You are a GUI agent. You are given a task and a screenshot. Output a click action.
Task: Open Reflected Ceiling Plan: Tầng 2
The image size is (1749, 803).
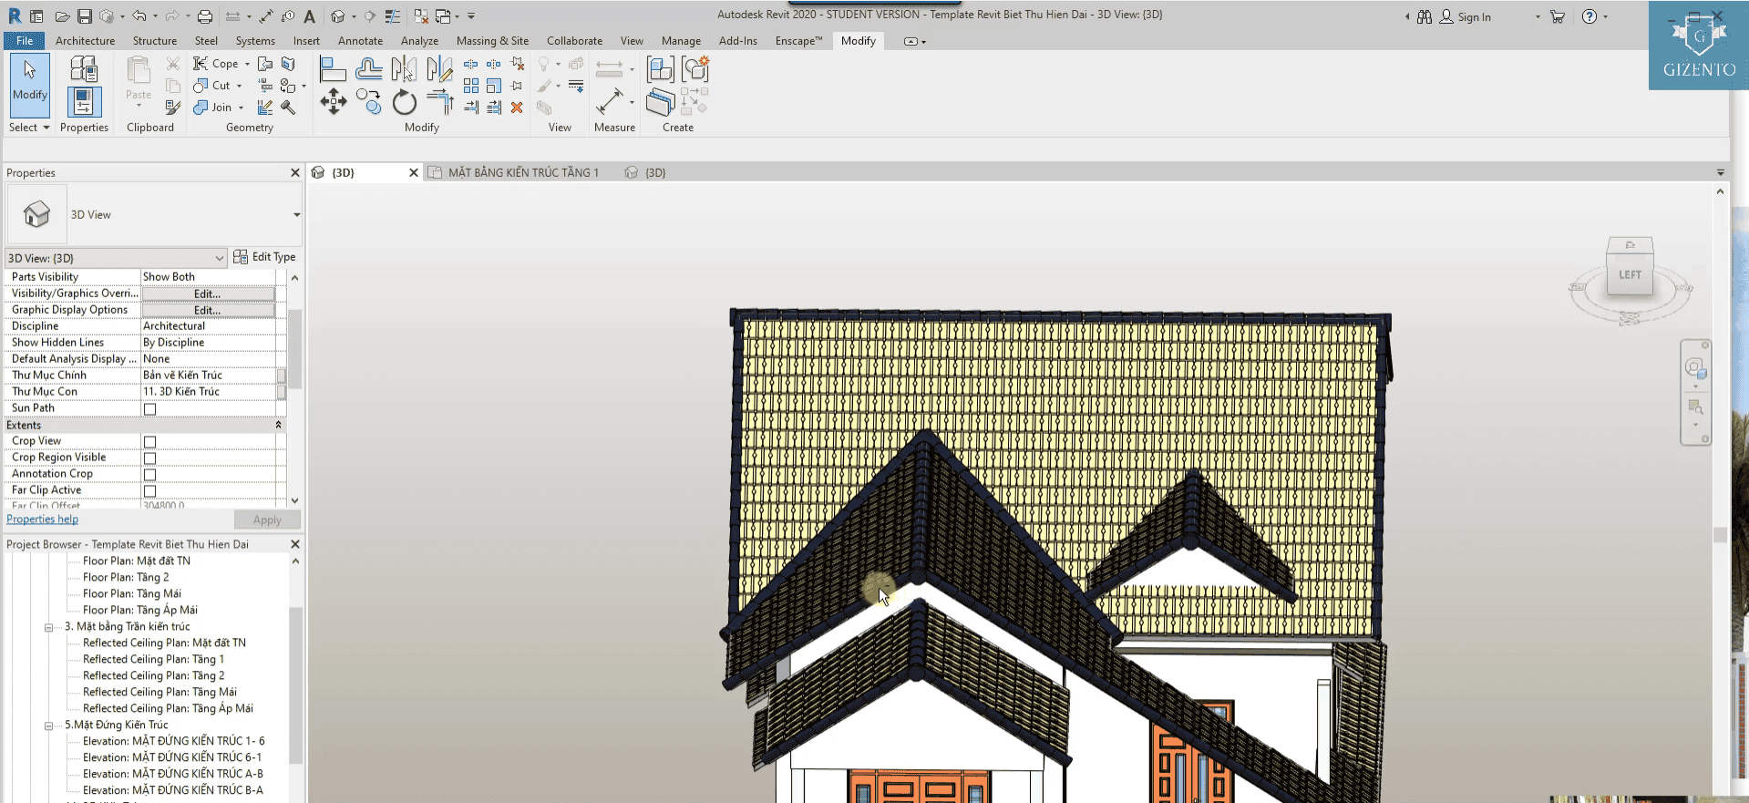[153, 675]
